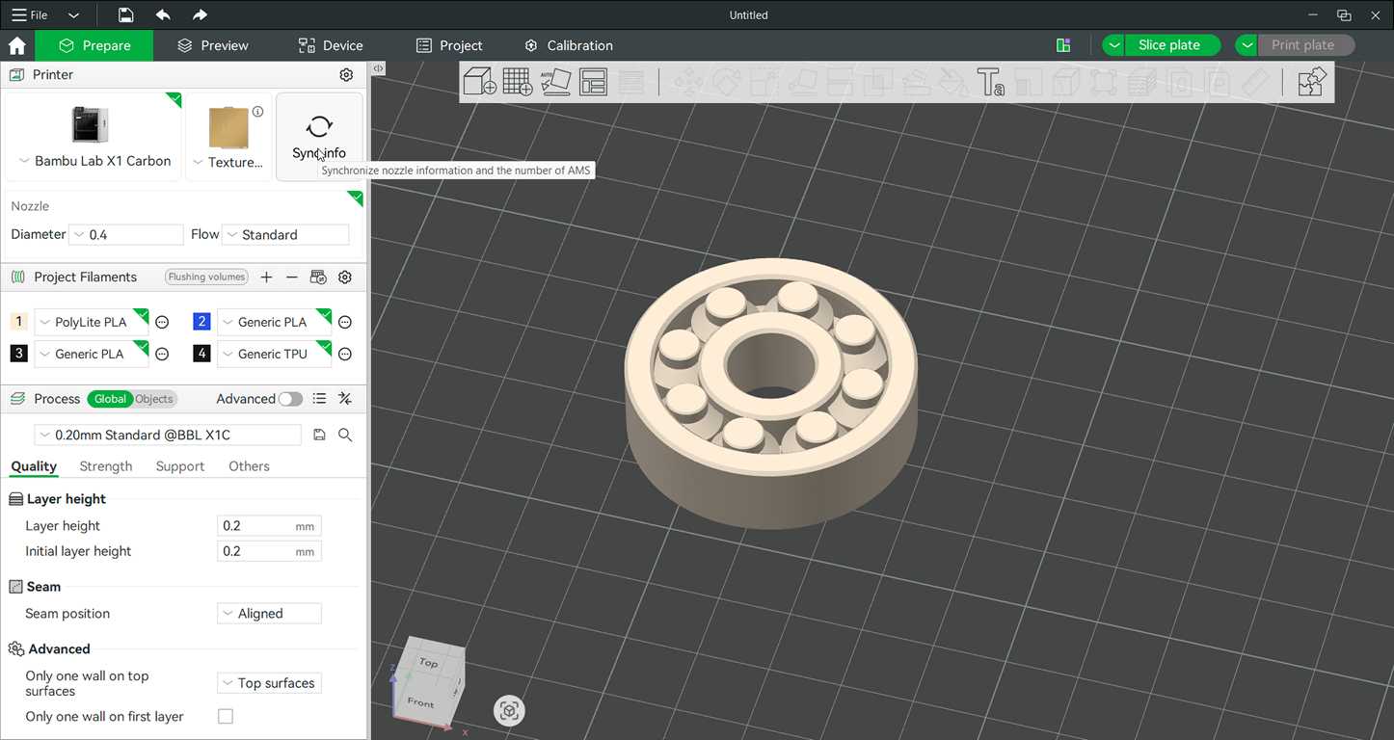Image resolution: width=1394 pixels, height=740 pixels.
Task: Click the Initial layer height input field
Action: 269,551
